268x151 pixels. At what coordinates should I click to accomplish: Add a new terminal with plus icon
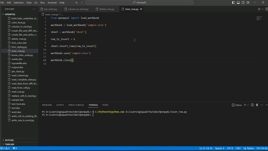[245, 105]
